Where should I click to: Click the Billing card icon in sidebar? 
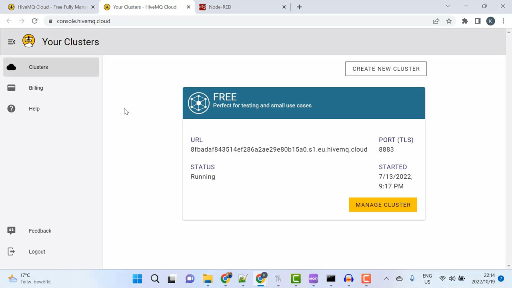pyautogui.click(x=12, y=88)
